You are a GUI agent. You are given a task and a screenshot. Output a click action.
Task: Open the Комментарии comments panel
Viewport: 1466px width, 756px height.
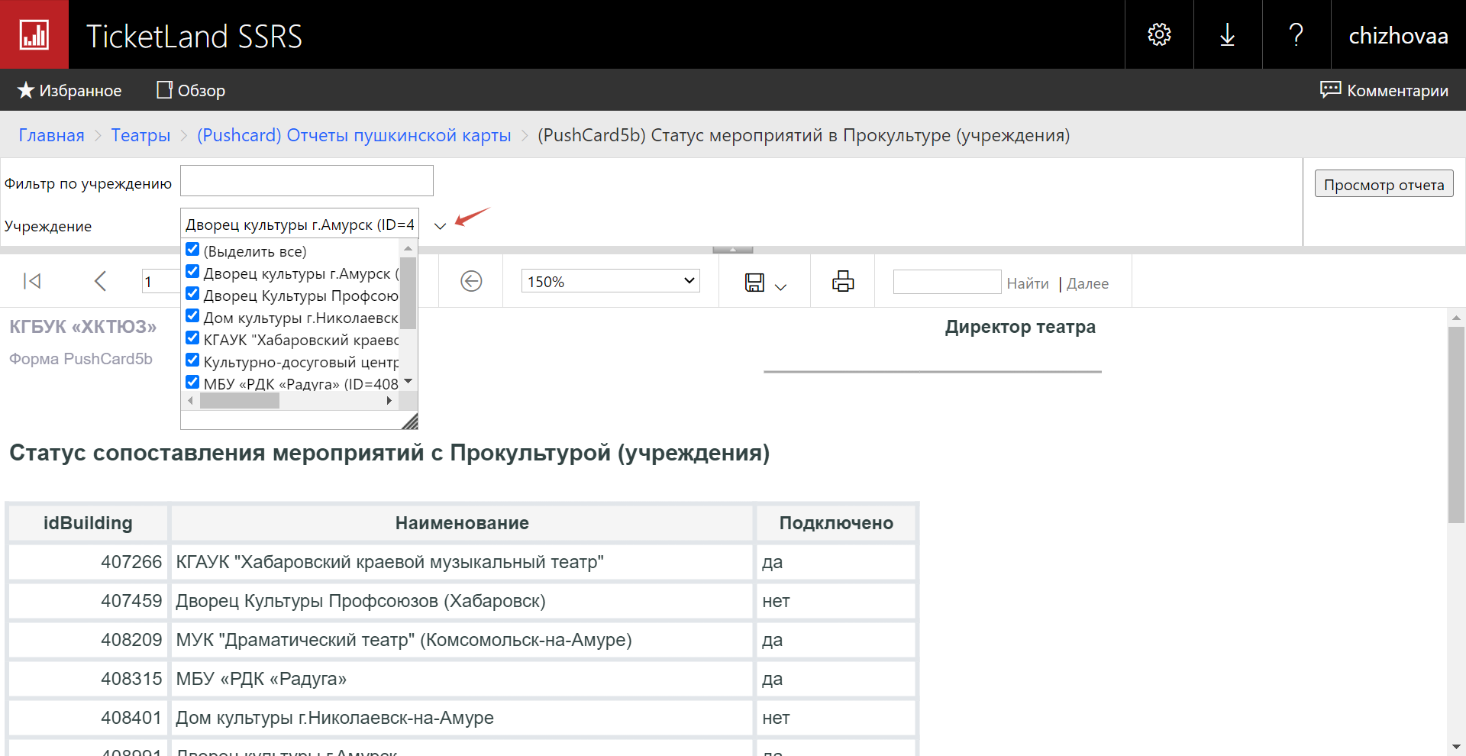(x=1384, y=90)
